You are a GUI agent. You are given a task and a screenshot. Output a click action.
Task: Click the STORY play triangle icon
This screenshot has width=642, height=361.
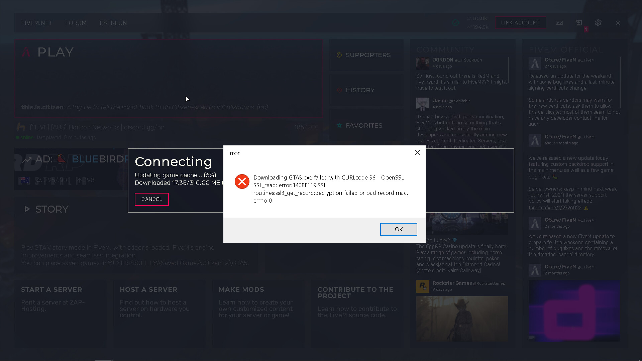pyautogui.click(x=27, y=209)
